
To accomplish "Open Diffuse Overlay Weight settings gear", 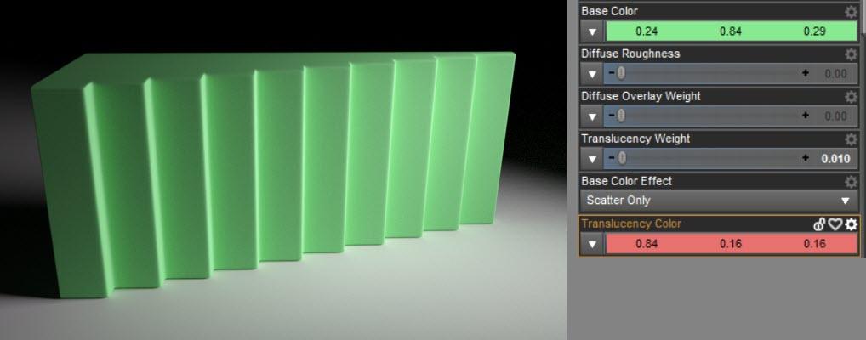I will pos(851,97).
